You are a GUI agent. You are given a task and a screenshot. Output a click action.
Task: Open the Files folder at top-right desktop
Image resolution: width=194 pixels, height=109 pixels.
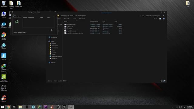tap(188, 4)
